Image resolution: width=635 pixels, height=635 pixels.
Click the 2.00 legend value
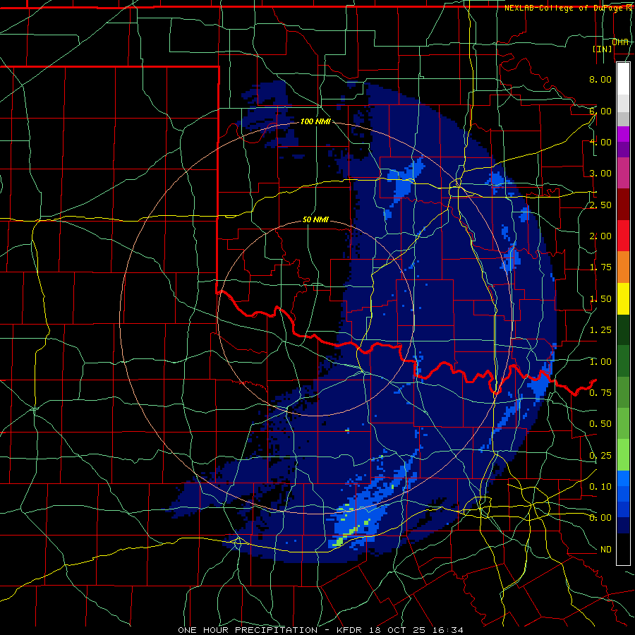click(x=600, y=236)
